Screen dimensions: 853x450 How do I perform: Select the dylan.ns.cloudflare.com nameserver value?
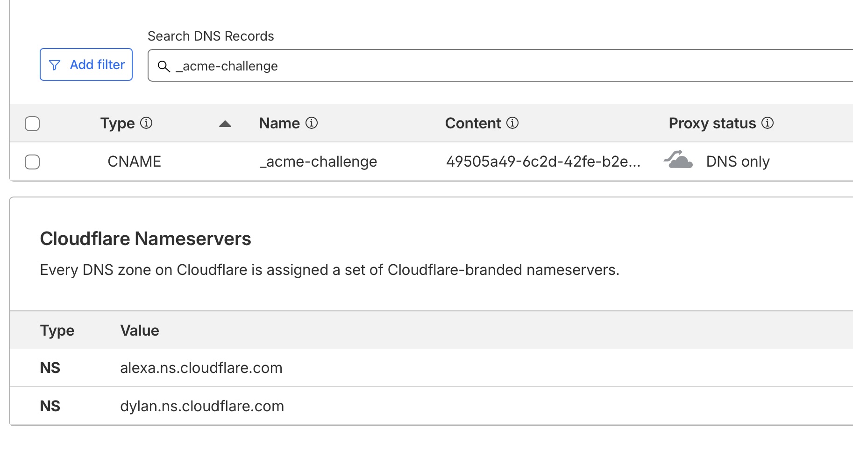pos(202,406)
